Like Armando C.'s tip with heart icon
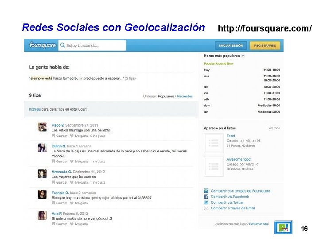Image resolution: width=319 pixels, height=239 pixels. coord(72,182)
